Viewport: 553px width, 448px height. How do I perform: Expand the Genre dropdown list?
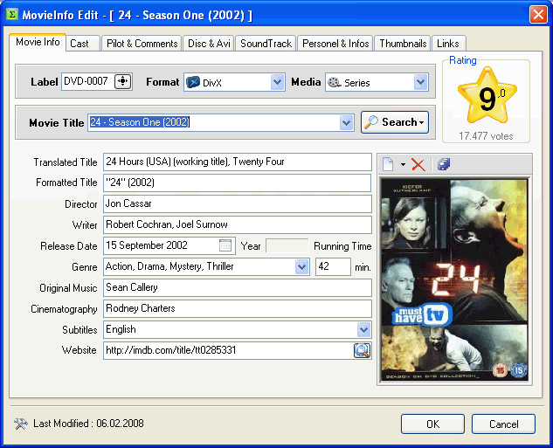coord(302,266)
